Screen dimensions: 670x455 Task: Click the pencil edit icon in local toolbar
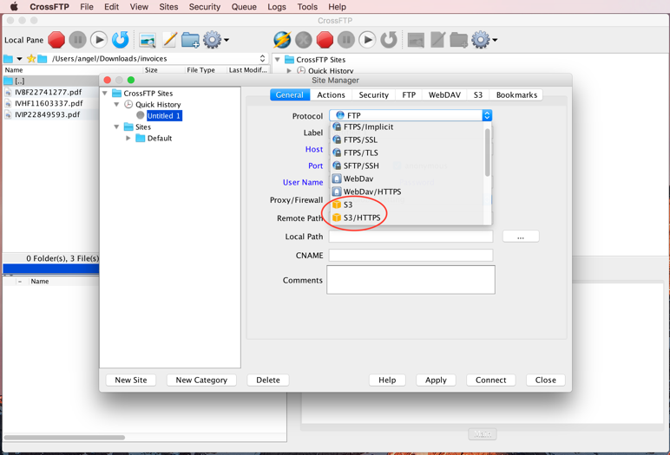tap(169, 40)
